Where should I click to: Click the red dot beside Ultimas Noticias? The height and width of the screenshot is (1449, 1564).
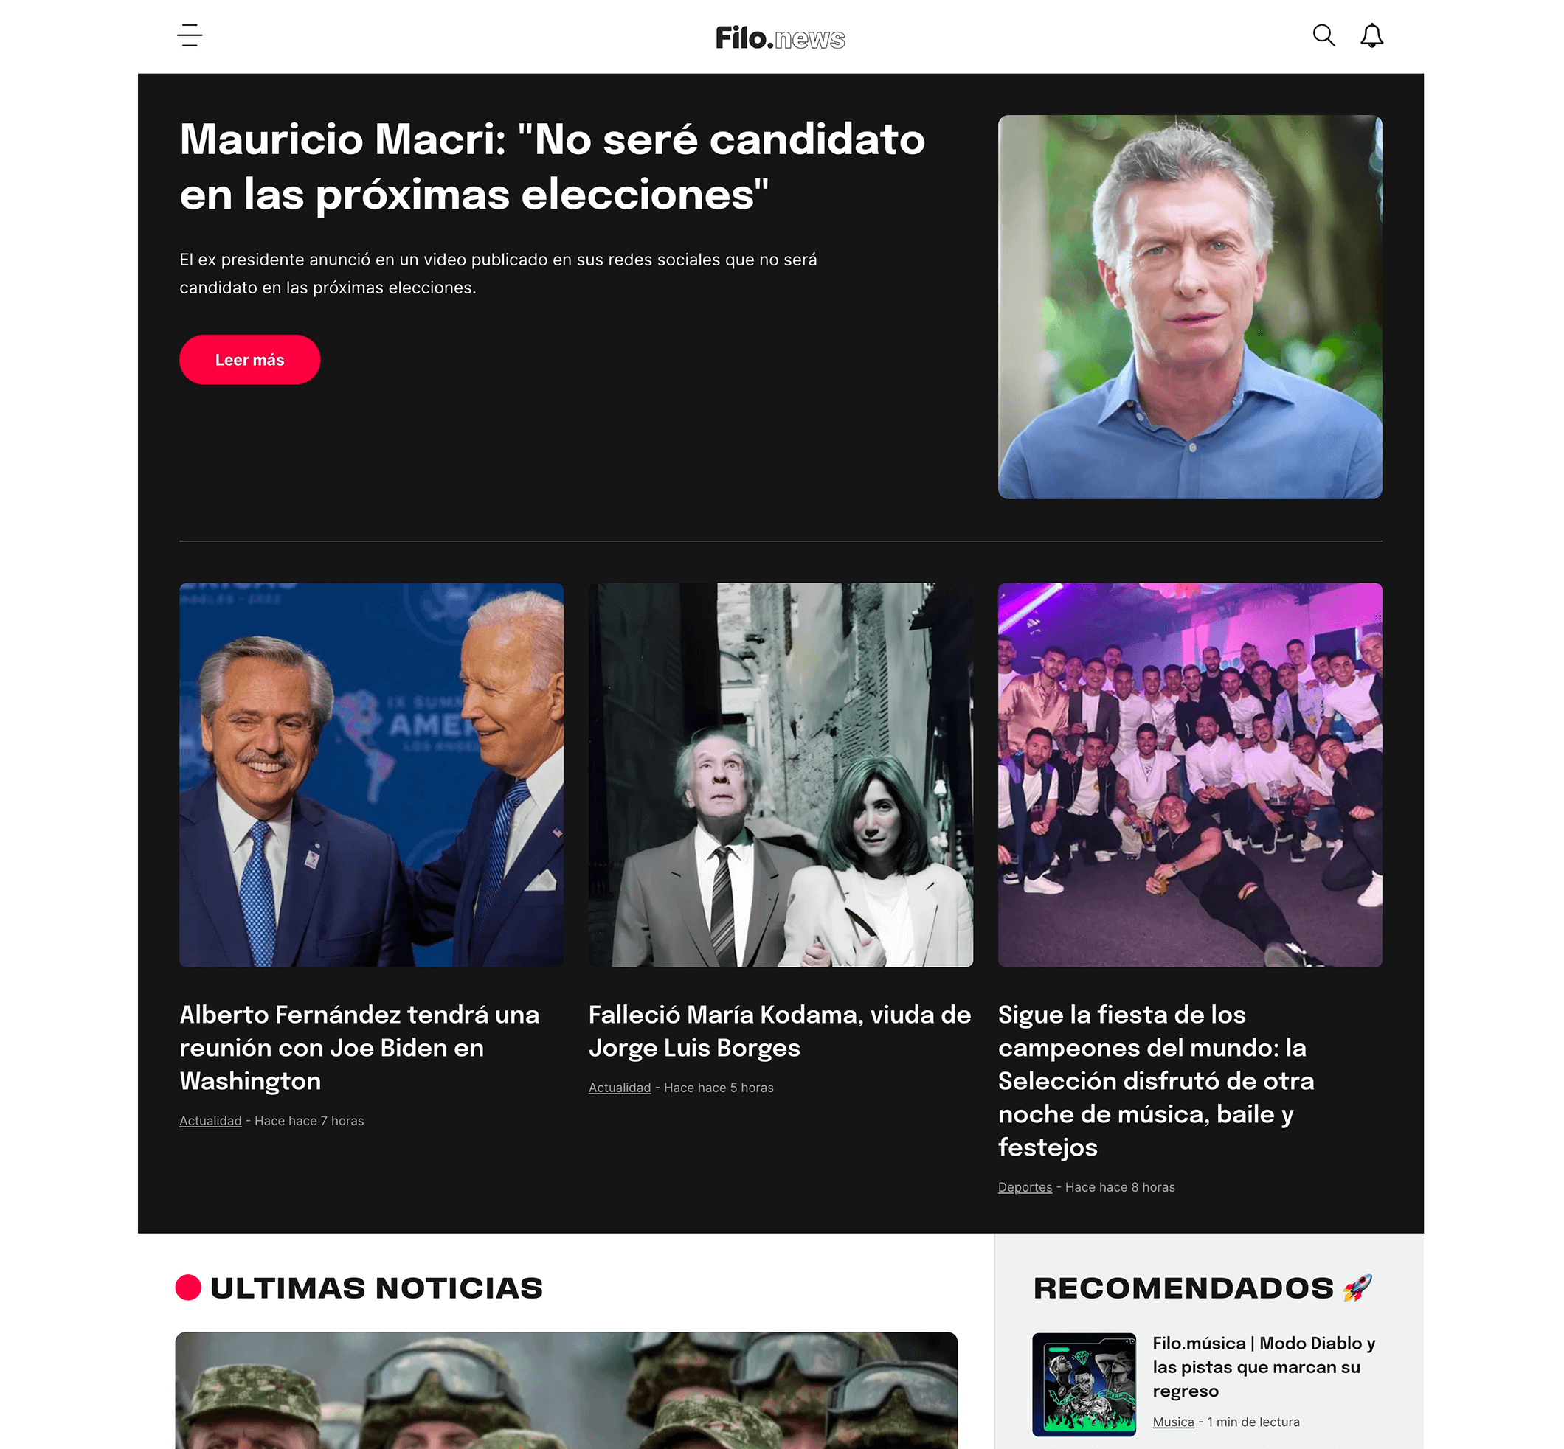pyautogui.click(x=188, y=1288)
